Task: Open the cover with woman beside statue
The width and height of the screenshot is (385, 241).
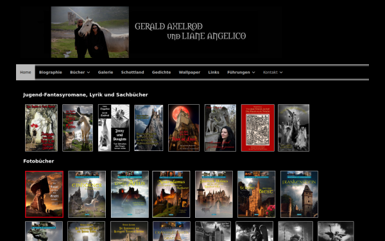Action: tap(220, 128)
